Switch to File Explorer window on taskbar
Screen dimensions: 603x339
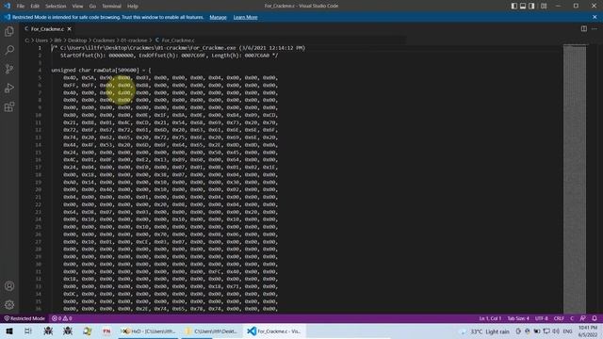click(211, 331)
